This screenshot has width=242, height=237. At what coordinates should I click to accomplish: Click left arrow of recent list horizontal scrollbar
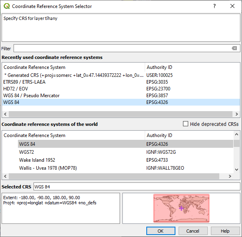[5, 114]
